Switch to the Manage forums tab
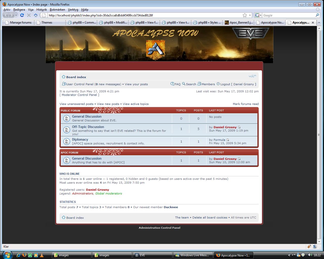 (18, 22)
